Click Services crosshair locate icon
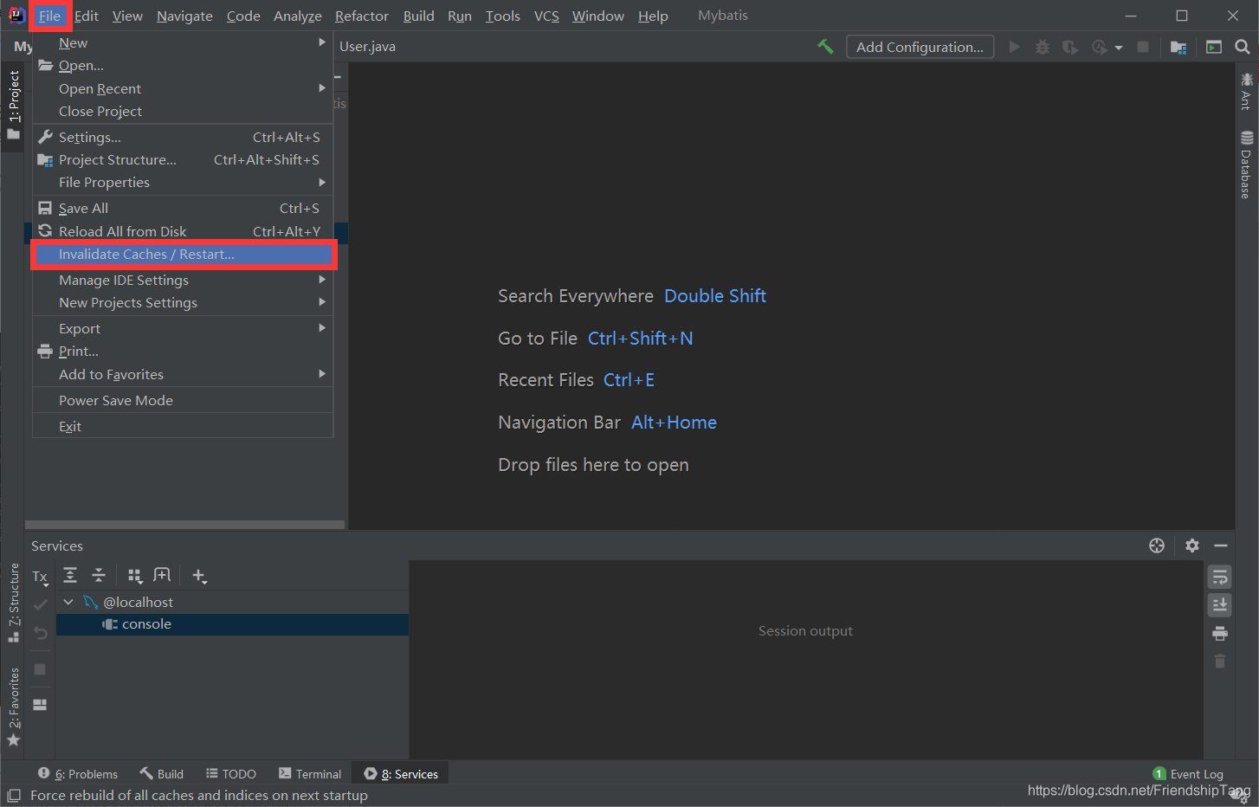This screenshot has width=1259, height=807. click(x=1157, y=546)
